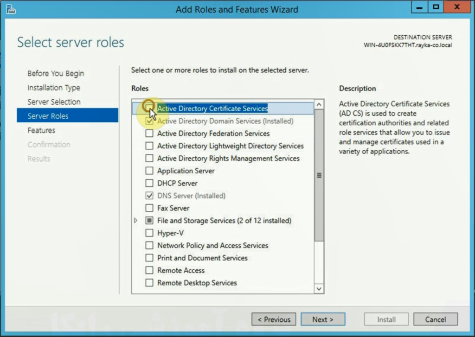Select the DHCP Server role label

[x=178, y=183]
